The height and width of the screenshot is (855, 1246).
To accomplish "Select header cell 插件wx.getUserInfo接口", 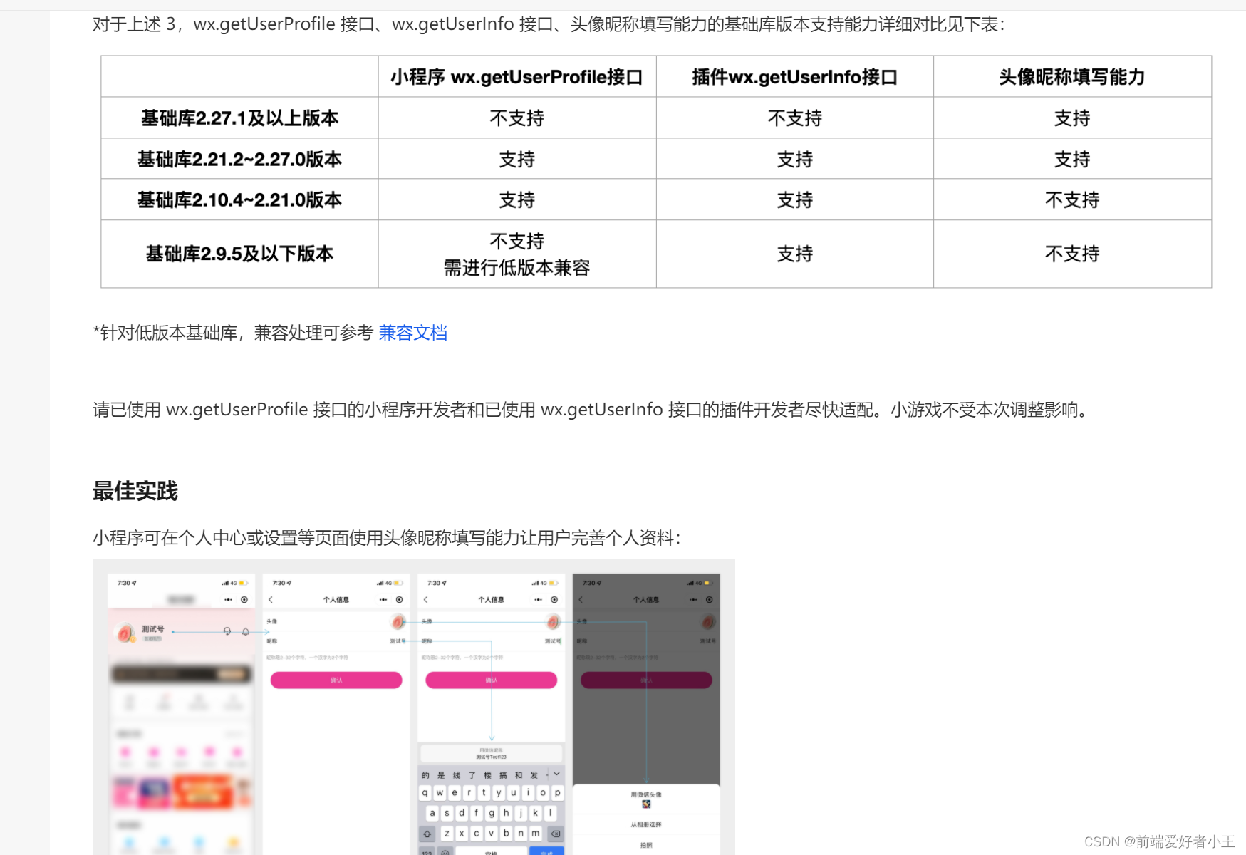I will pos(795,77).
